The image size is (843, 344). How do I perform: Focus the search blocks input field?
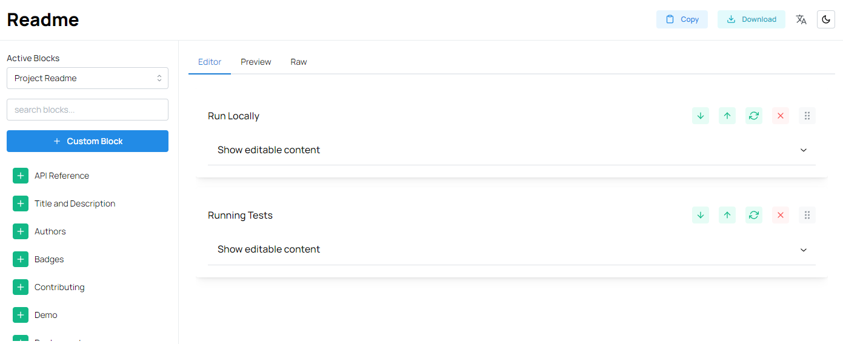[87, 110]
